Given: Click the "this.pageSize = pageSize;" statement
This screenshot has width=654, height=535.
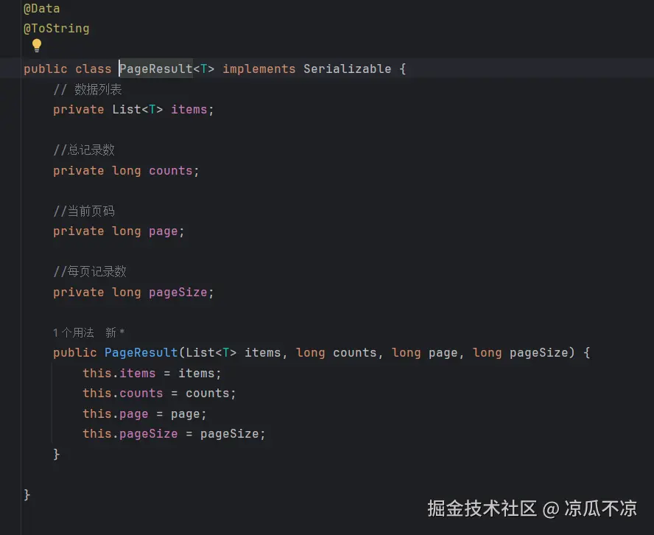Looking at the screenshot, I should click(x=174, y=434).
